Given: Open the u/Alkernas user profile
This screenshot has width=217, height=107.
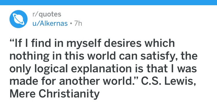Looking at the screenshot, I should (x=50, y=23).
